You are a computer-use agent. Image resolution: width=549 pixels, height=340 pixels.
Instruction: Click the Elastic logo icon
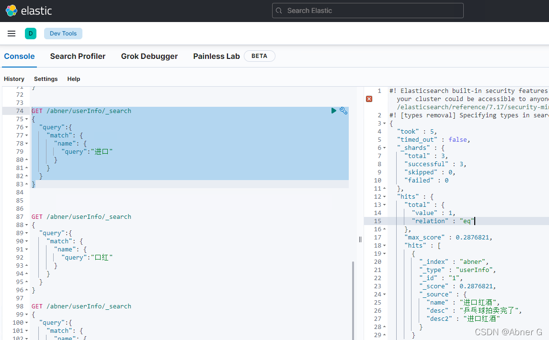click(x=11, y=11)
